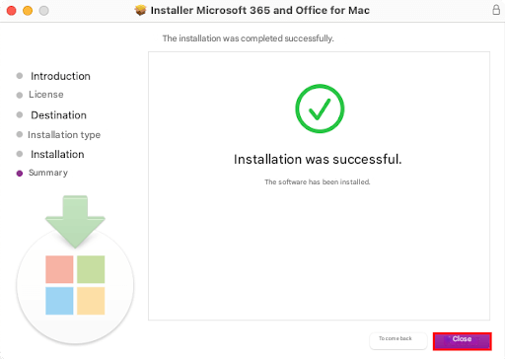This screenshot has width=505, height=359.
Task: Click the blue square of Microsoft logo
Action: (59, 301)
